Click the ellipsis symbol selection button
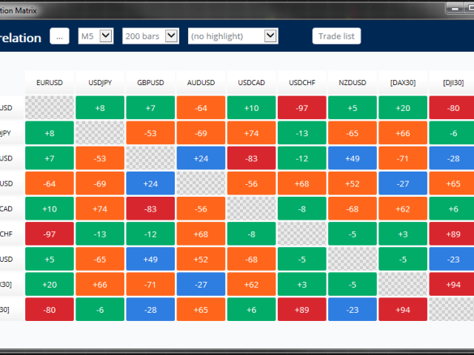 pos(59,36)
